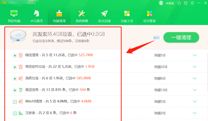The image size is (208, 121).
Task: Switch to the 我的电脑 tab label
Action: pyautogui.click(x=14, y=21)
